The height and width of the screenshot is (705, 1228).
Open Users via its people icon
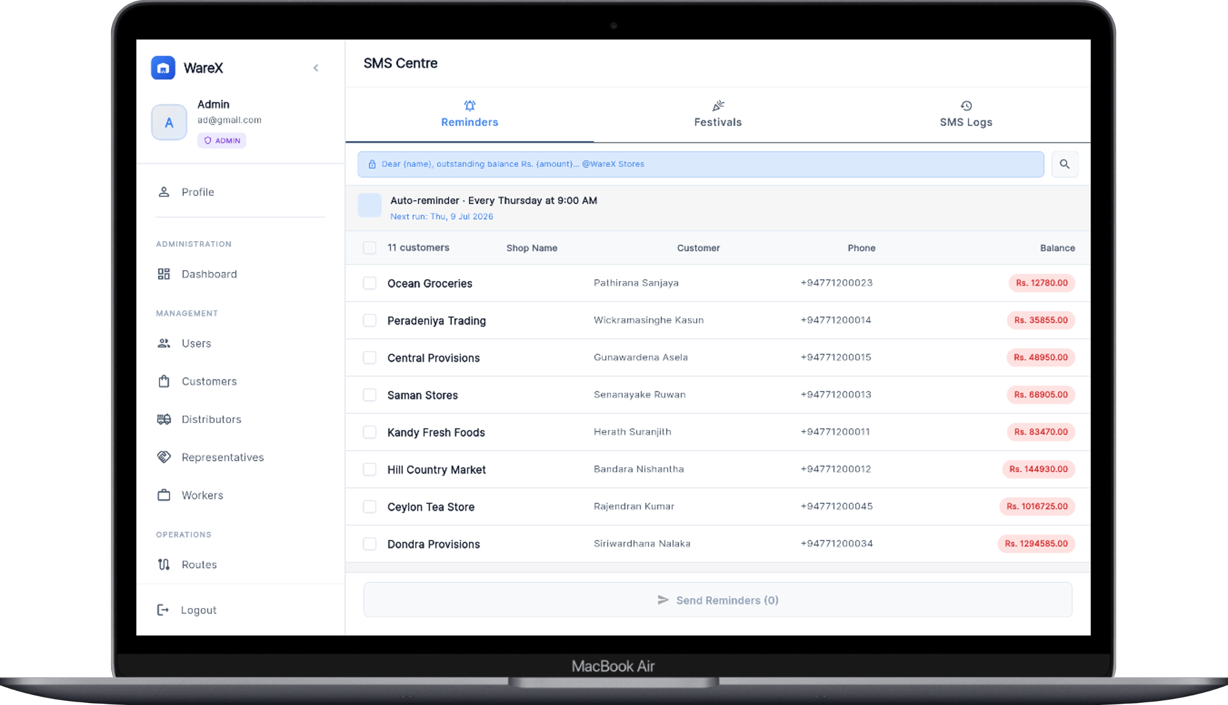coord(164,343)
